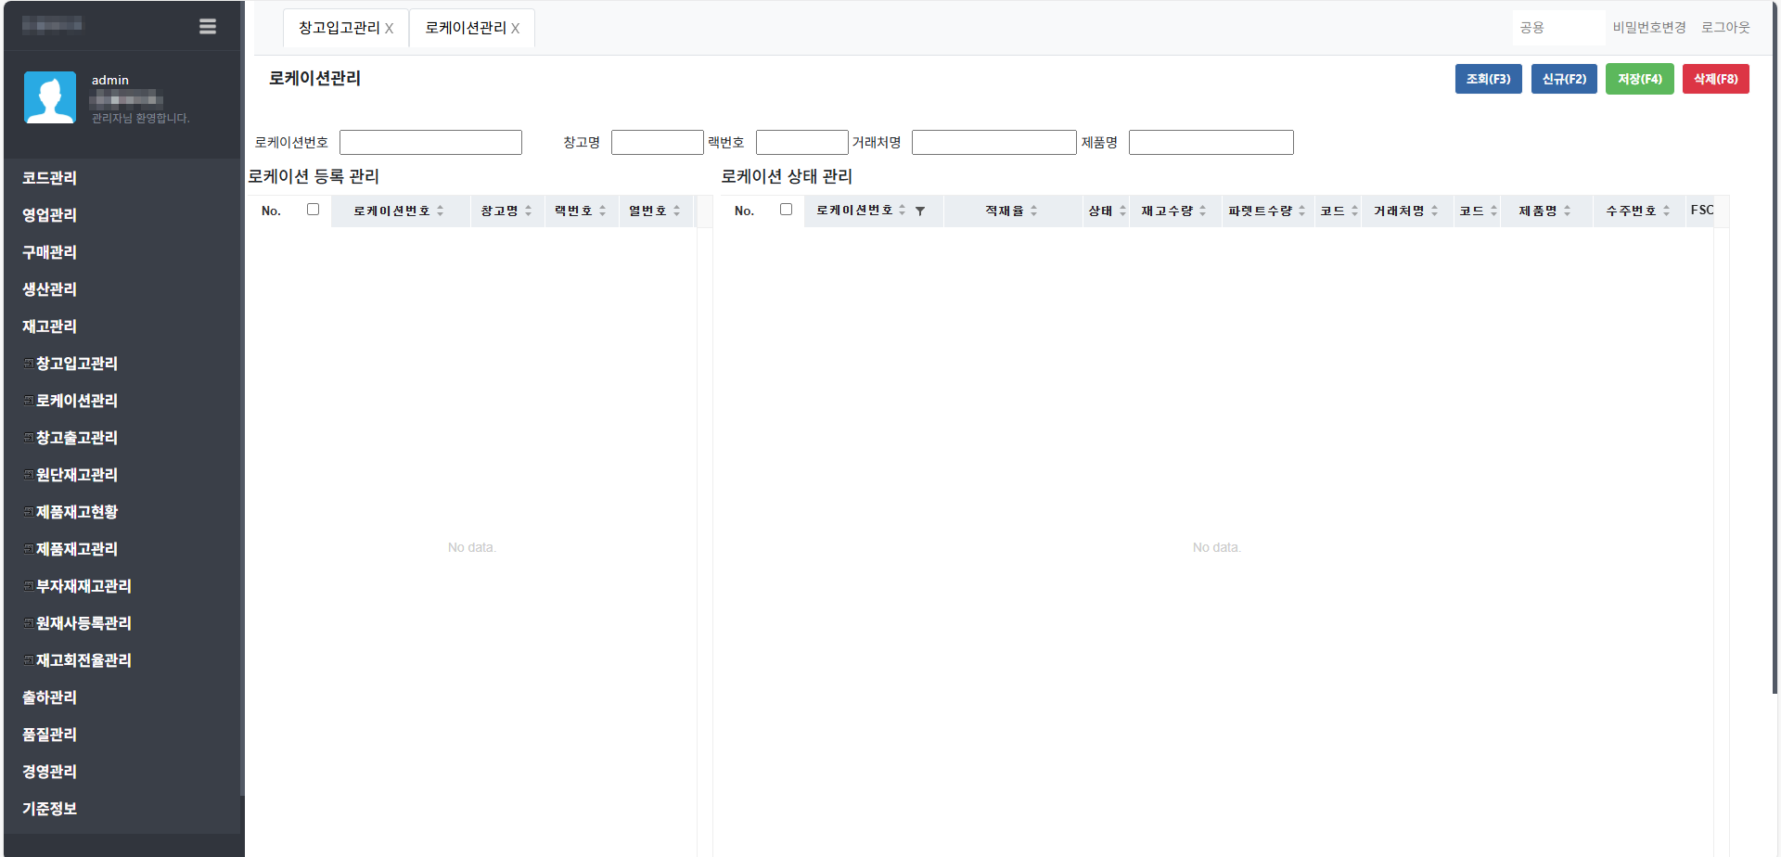
Task: Expand the 코드관리 sidebar menu
Action: click(x=50, y=178)
